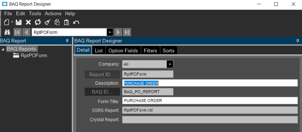Click the Copy toolbar icon
Image resolution: width=302 pixels, height=132 pixels.
[57, 22]
